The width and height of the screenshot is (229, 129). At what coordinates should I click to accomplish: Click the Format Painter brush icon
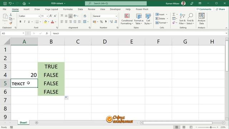click(11, 23)
